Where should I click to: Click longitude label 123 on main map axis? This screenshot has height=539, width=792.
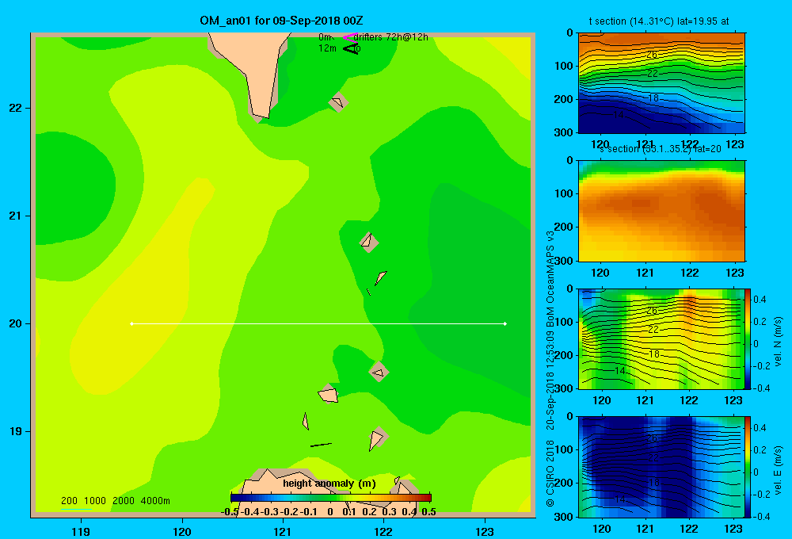[485, 532]
